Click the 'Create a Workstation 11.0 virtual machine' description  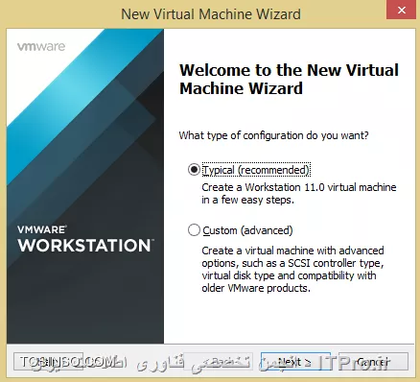[299, 193]
